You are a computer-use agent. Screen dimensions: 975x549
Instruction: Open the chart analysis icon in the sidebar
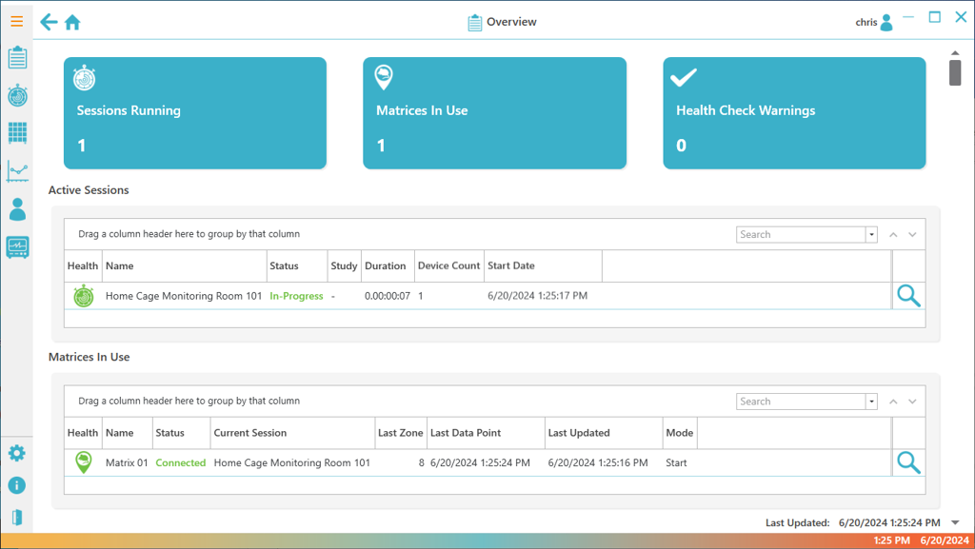17,170
